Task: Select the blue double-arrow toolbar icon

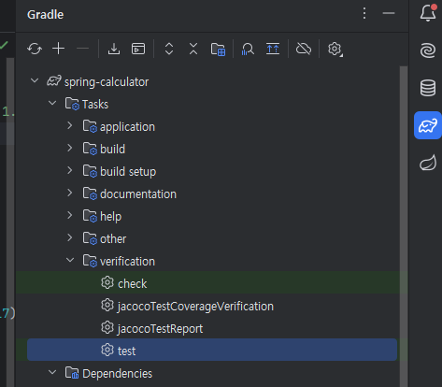Action: (273, 49)
